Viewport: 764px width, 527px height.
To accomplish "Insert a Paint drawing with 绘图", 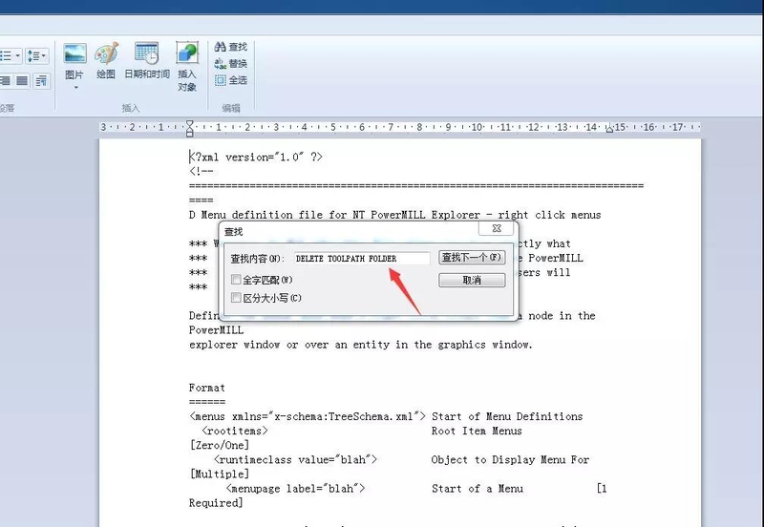I will pyautogui.click(x=106, y=60).
